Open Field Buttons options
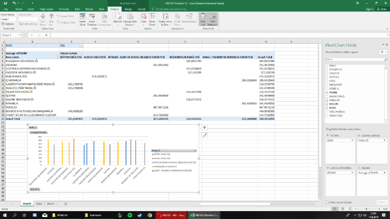The image size is (390, 219). (212, 20)
